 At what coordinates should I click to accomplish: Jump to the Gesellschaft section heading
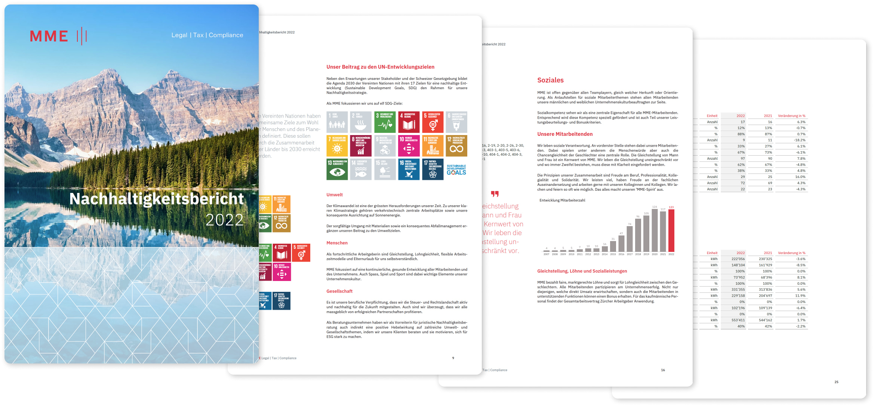[339, 291]
